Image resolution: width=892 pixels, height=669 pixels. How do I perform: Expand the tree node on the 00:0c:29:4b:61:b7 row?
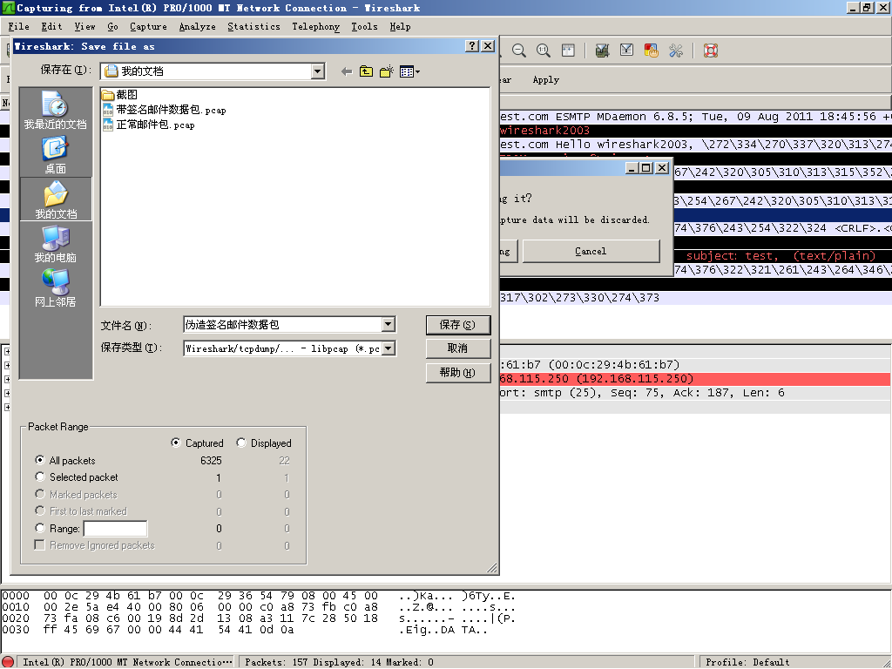click(x=7, y=365)
